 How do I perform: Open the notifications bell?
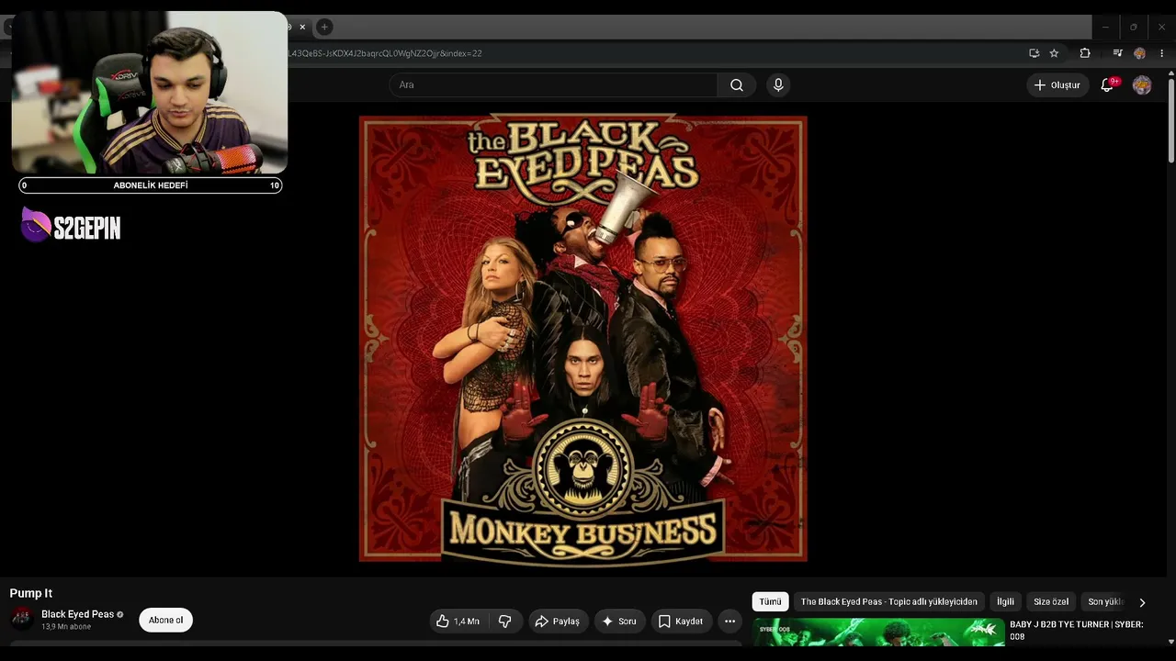point(1108,85)
